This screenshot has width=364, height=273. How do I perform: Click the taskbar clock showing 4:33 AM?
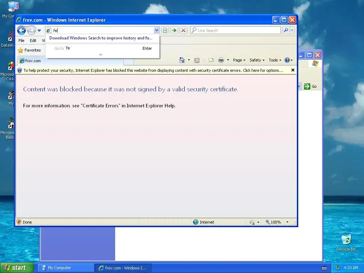(x=351, y=268)
